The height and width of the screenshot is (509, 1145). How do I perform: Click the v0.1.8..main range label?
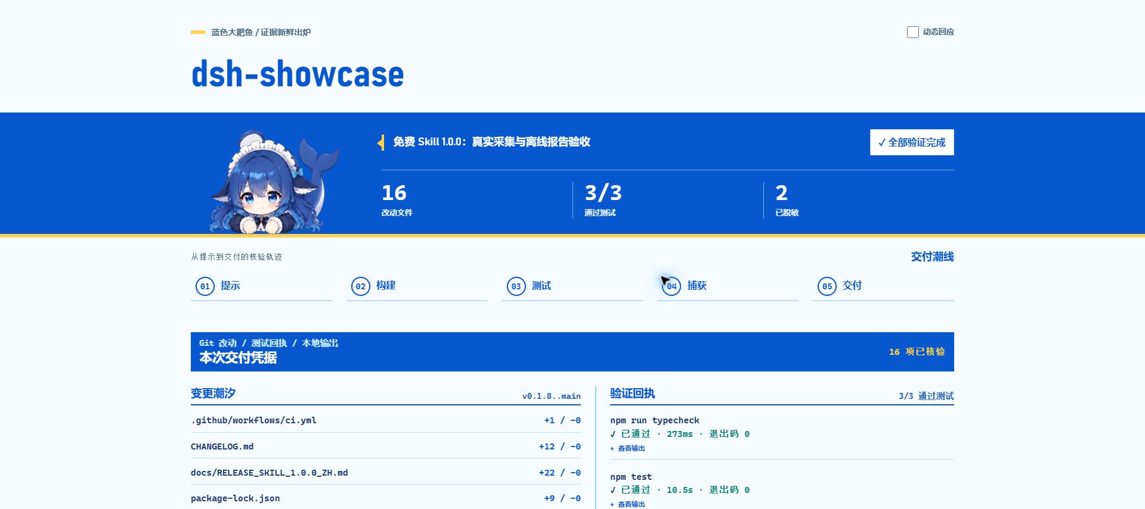point(551,396)
